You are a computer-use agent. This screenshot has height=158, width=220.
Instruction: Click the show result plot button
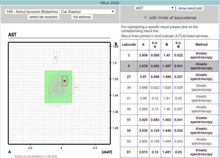point(190,8)
